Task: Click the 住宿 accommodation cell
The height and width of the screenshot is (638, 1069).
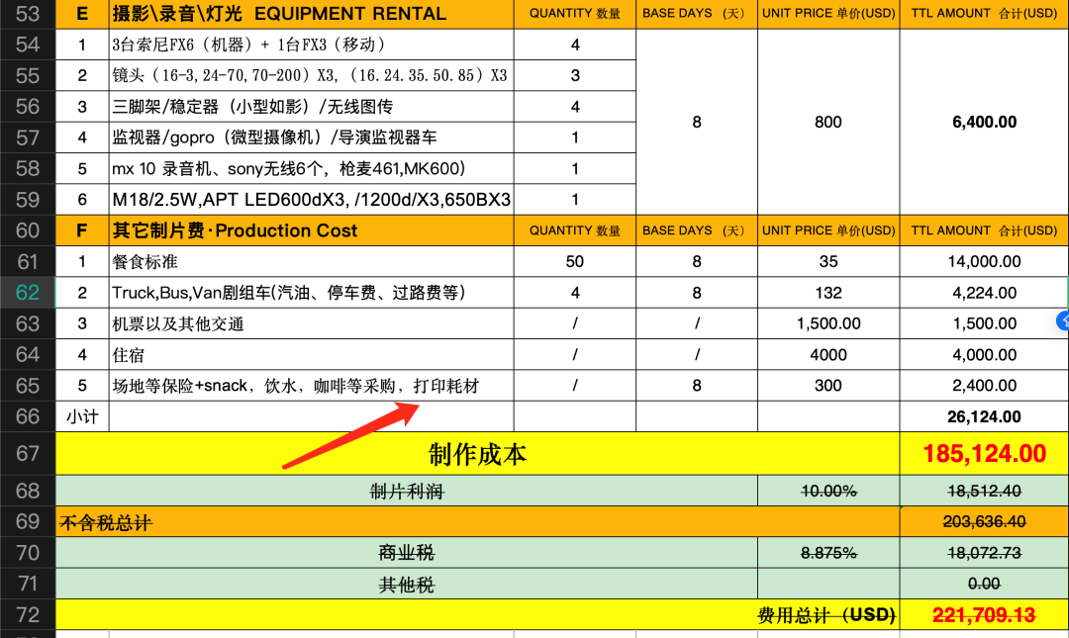Action: [x=311, y=355]
